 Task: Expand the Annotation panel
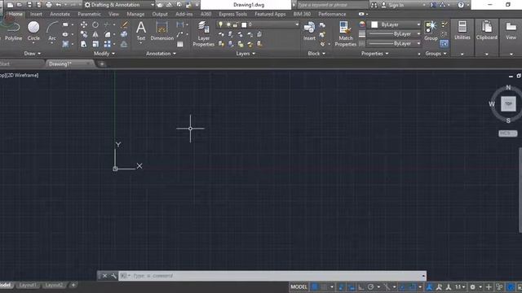(161, 54)
